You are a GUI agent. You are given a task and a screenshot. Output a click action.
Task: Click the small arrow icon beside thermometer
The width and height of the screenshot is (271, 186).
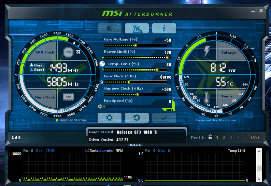point(195,97)
